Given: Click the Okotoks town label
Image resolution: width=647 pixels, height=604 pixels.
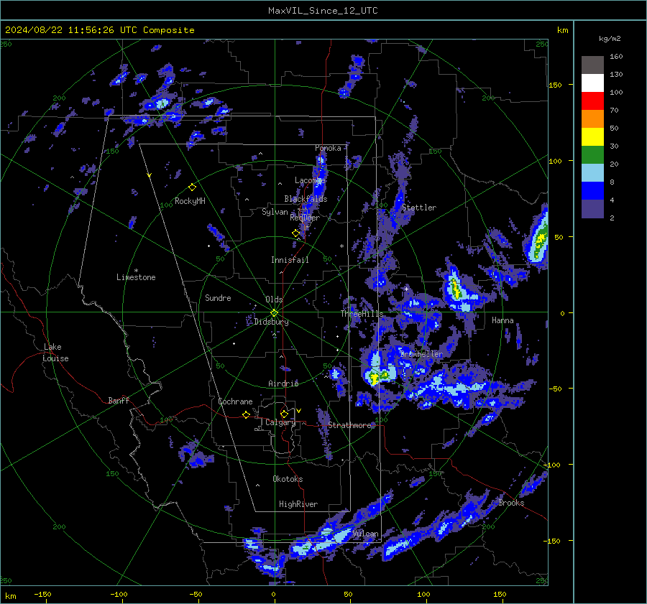Looking at the screenshot, I should 288,478.
